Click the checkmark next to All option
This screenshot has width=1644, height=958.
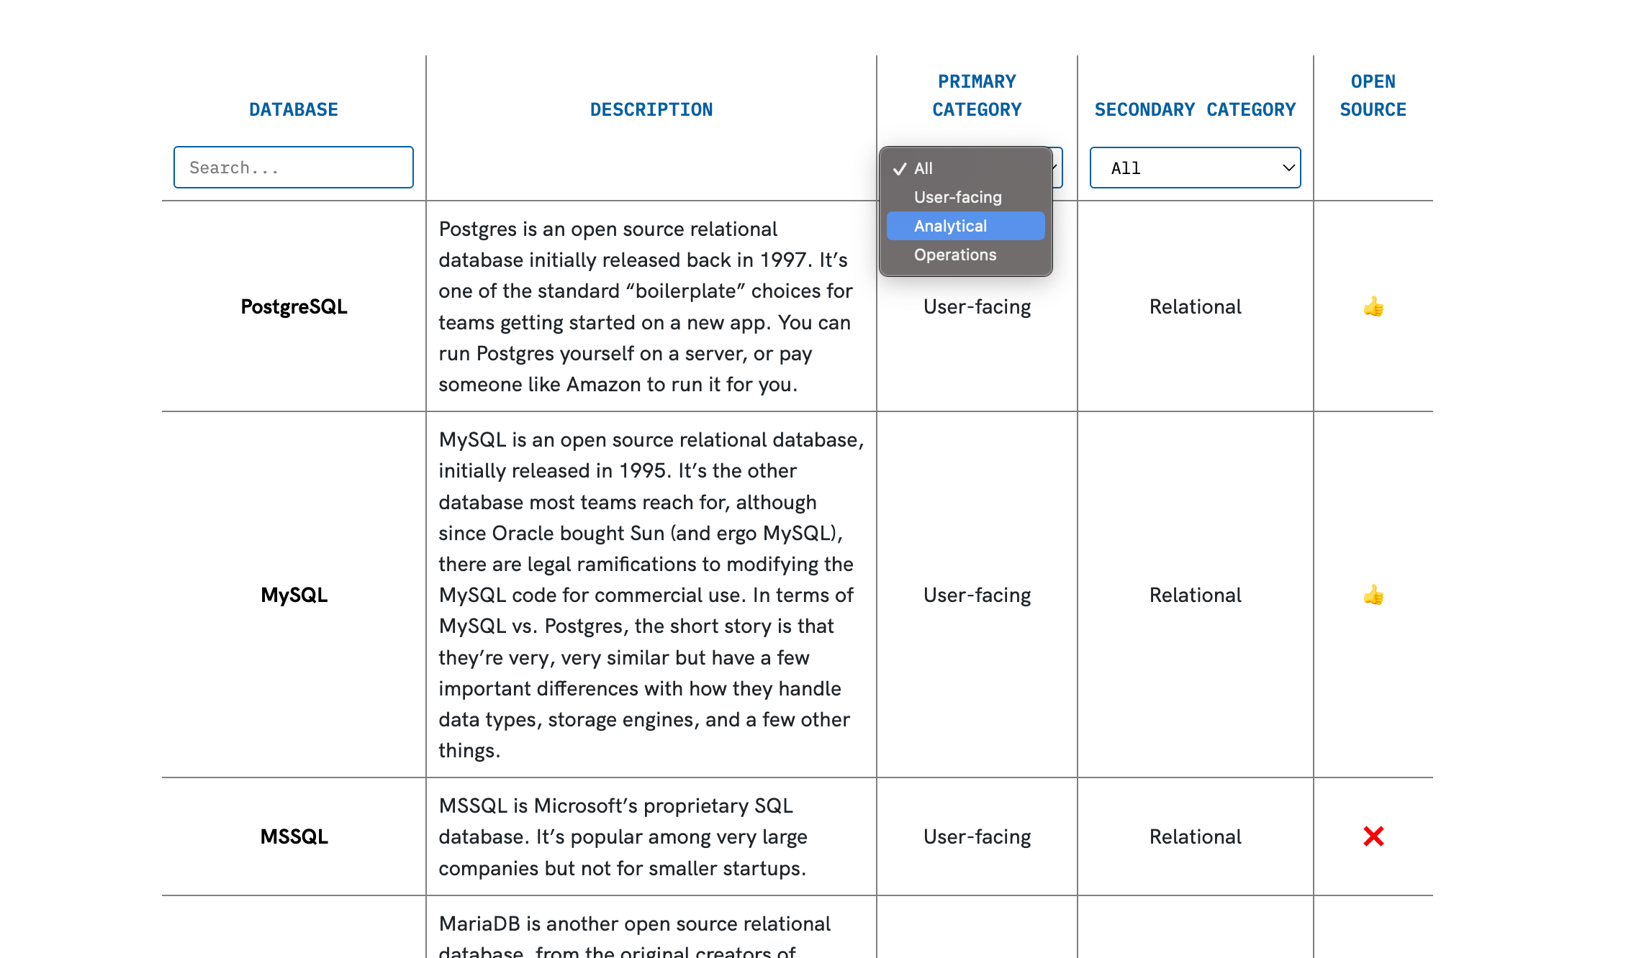coord(898,168)
